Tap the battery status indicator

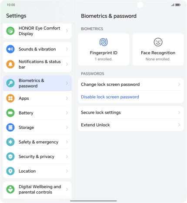[x=178, y=5]
